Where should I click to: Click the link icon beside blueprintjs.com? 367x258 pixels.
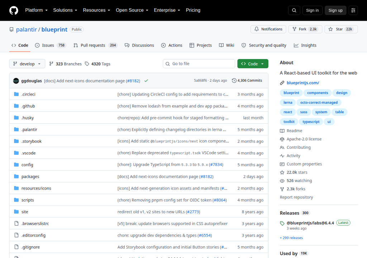(282, 83)
